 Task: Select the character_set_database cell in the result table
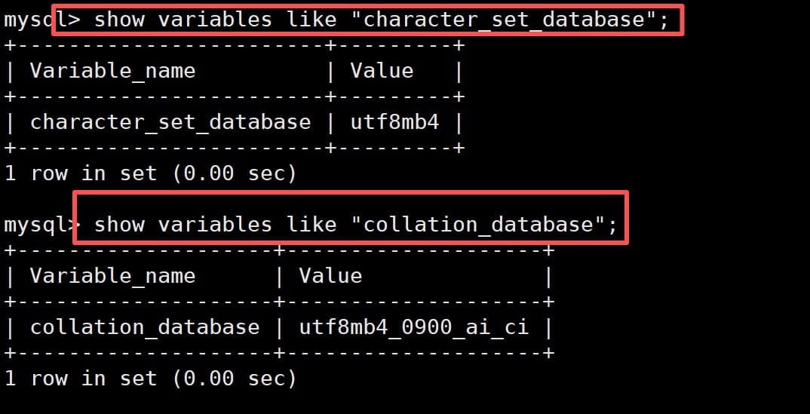pyautogui.click(x=170, y=122)
